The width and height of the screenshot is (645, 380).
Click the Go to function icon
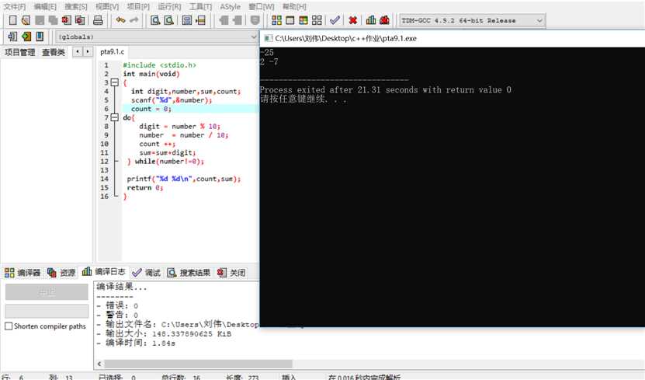point(187,20)
